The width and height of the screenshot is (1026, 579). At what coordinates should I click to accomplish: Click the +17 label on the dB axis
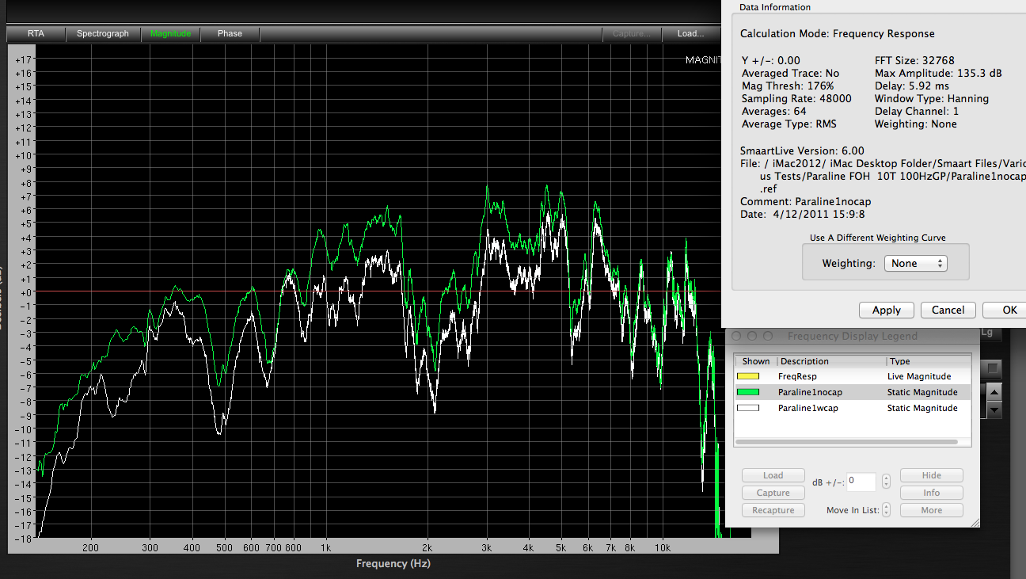[23, 59]
